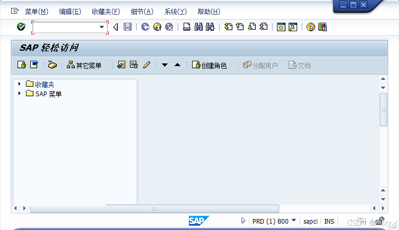Go to Last Page icon

pyautogui.click(x=264, y=26)
